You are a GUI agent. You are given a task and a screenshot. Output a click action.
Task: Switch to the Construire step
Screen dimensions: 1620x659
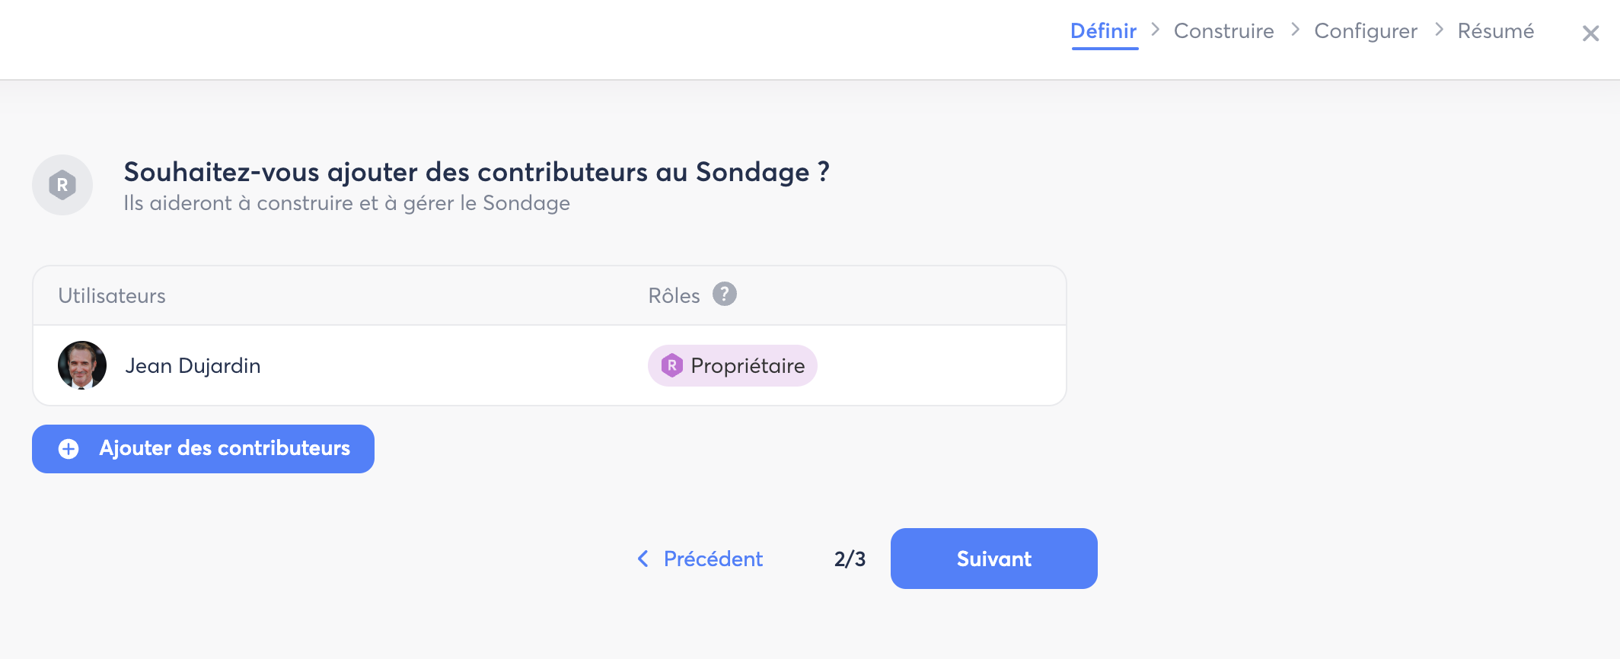pos(1223,31)
